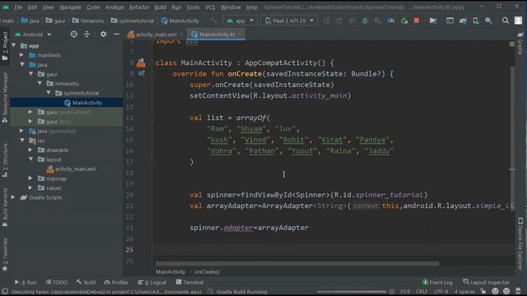The image size is (527, 296).
Task: Open the Layout Inspector
Action: coord(486,282)
